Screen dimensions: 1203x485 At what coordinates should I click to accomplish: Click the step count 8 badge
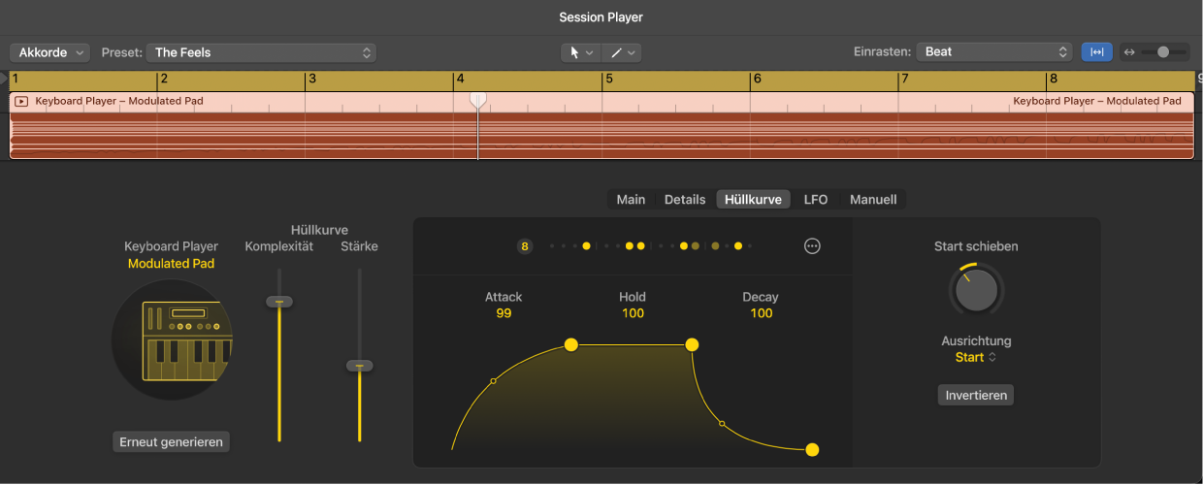pos(525,246)
